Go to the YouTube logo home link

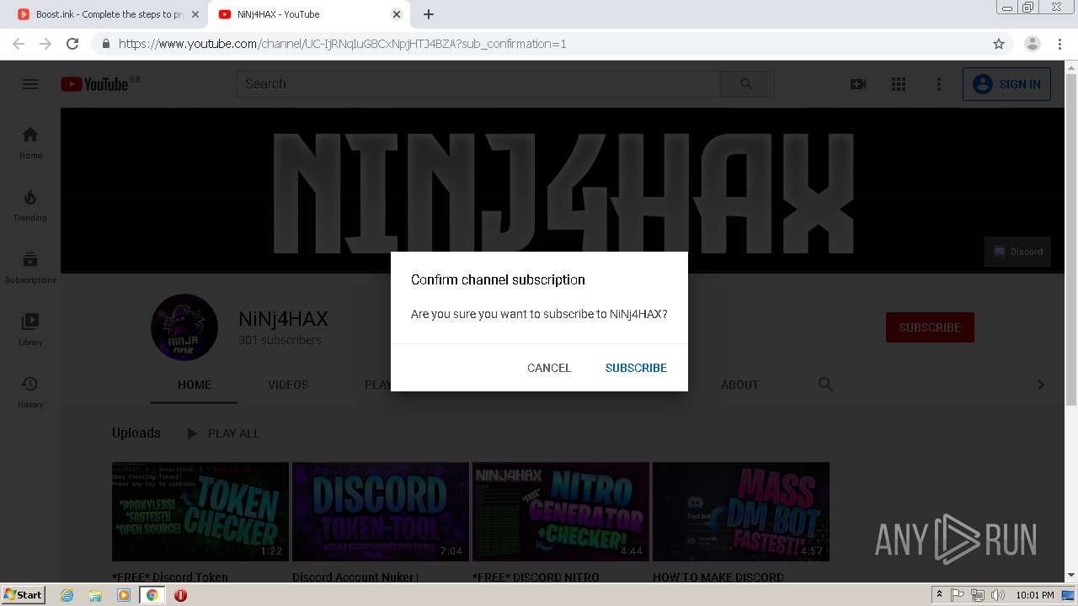pyautogui.click(x=94, y=84)
